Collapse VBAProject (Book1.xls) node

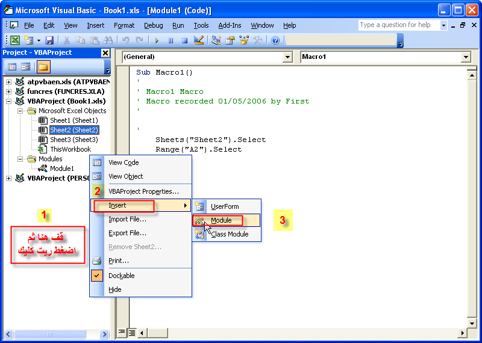click(x=8, y=101)
